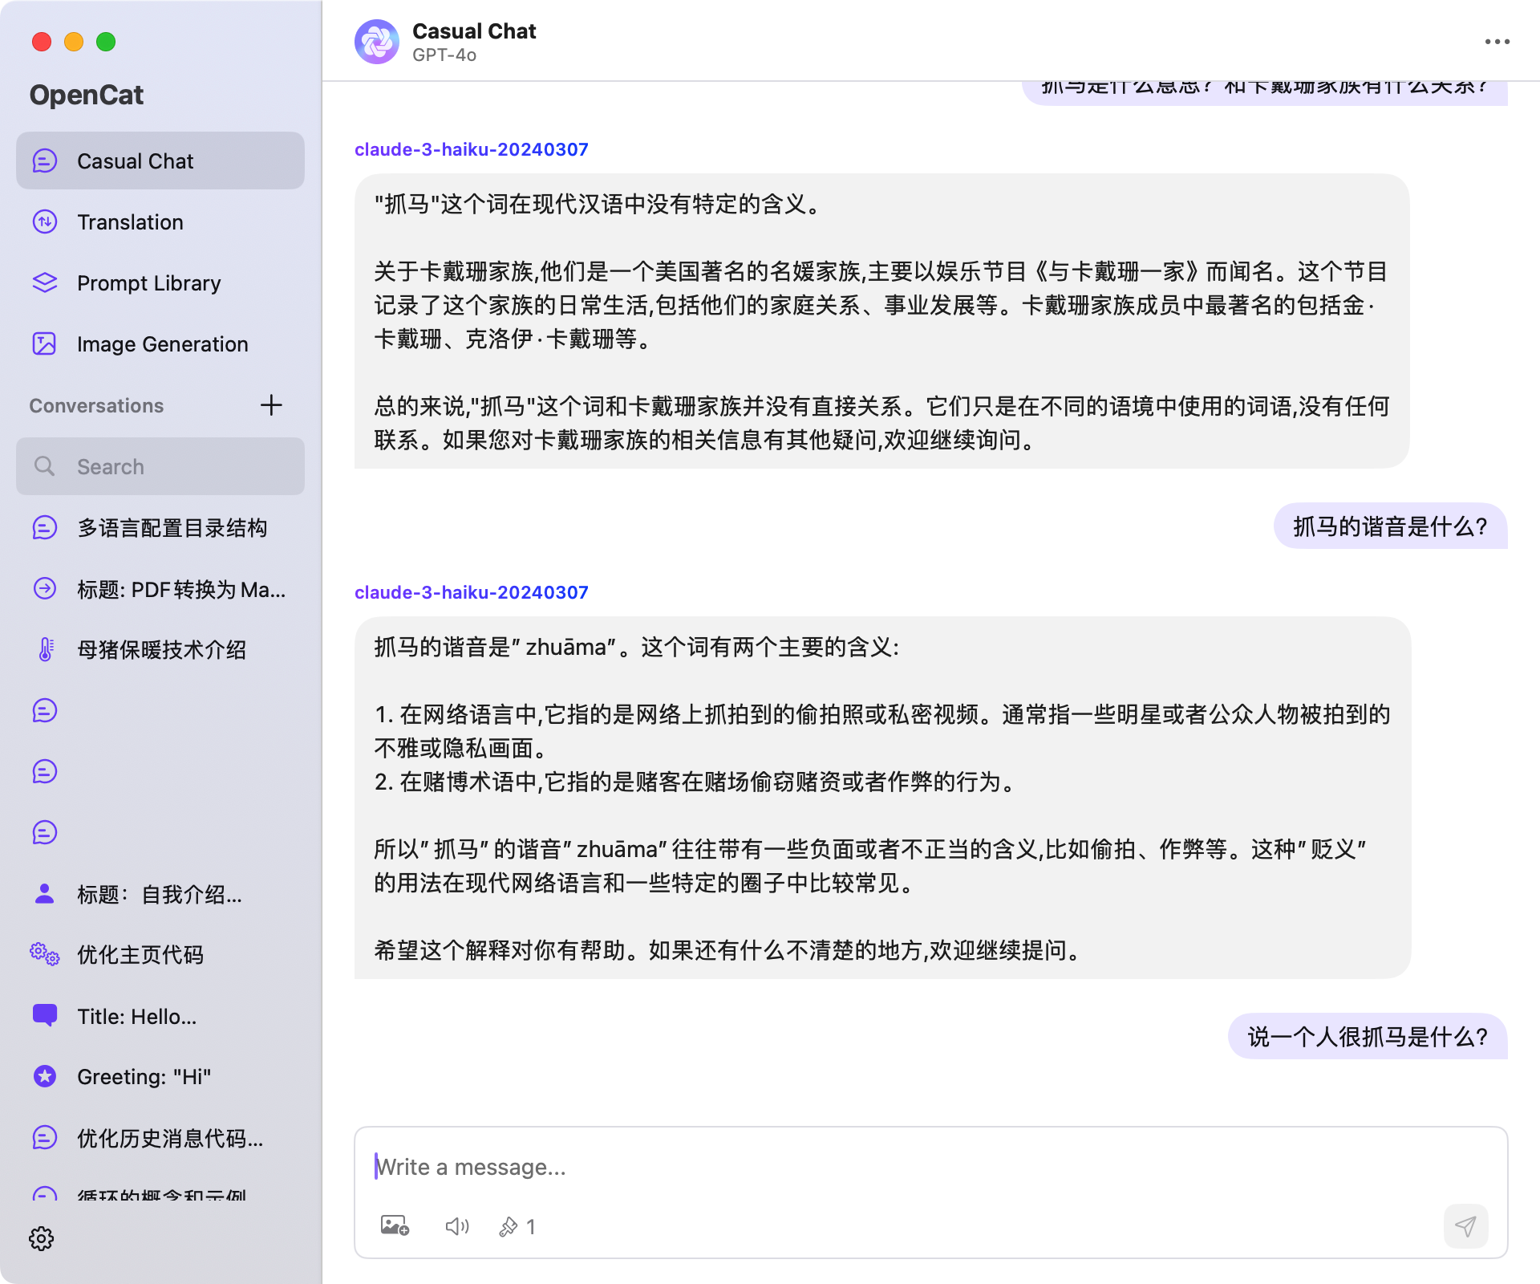Open conversation 标题: 自我介绍...

point(160,893)
